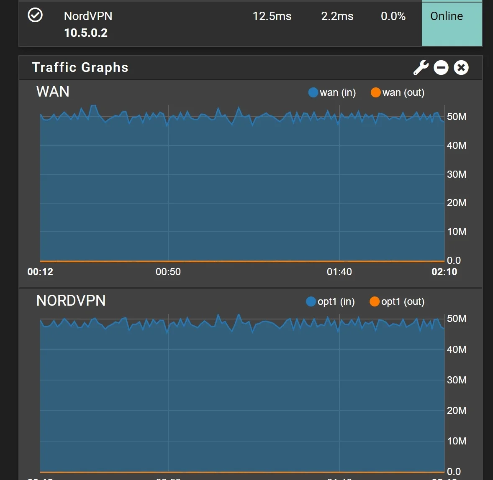
Task: Click the opt1 (out) orange legend dot
Action: pos(374,301)
